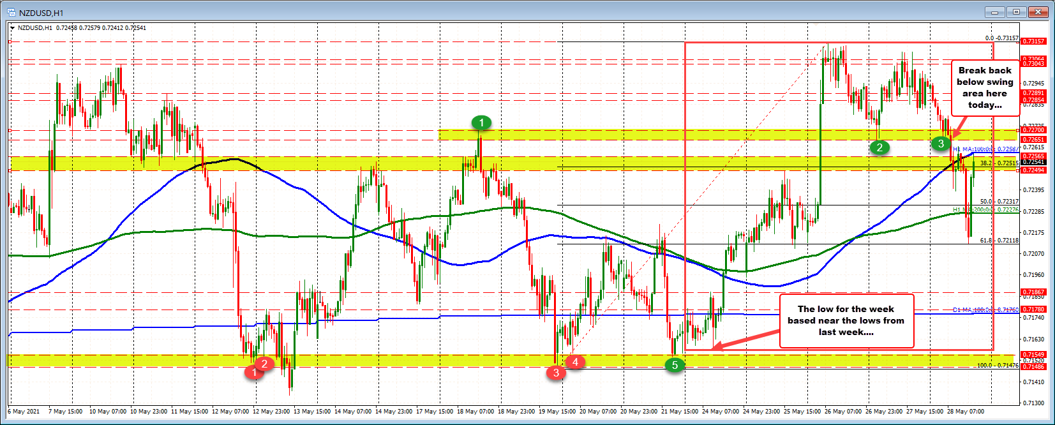Select the green circle marker numbered 5
Screen dimensions: 1055x425
pos(675,364)
